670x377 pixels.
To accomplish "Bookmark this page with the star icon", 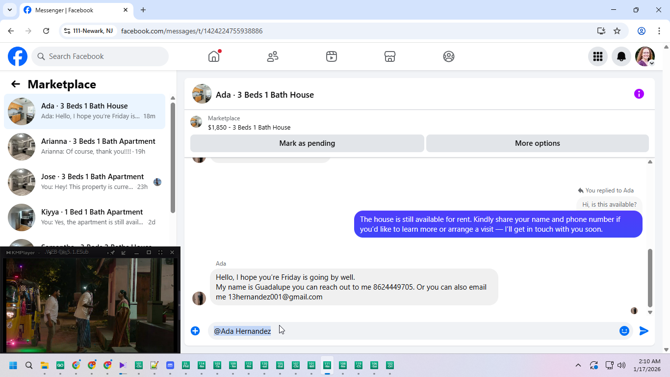I will pyautogui.click(x=617, y=31).
